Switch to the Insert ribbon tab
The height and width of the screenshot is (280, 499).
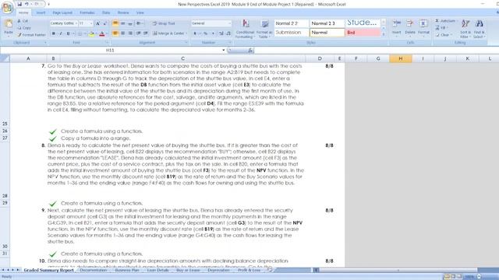41,12
